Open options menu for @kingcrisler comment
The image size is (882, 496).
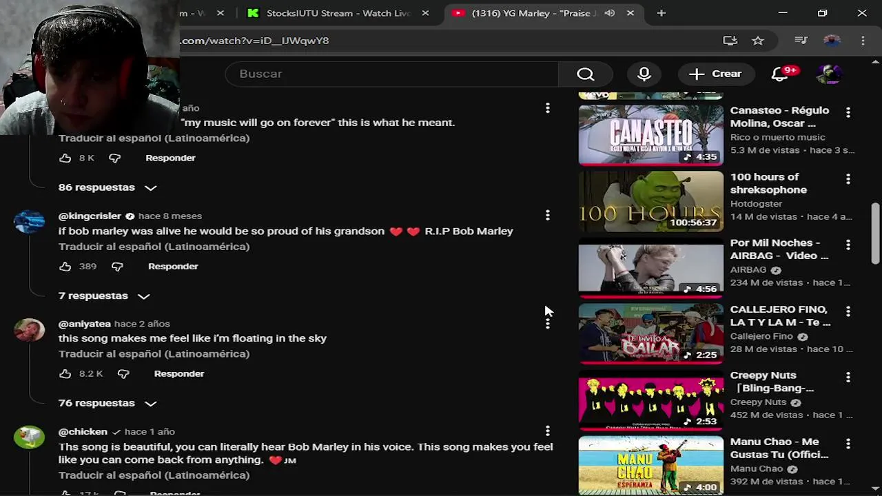click(548, 216)
